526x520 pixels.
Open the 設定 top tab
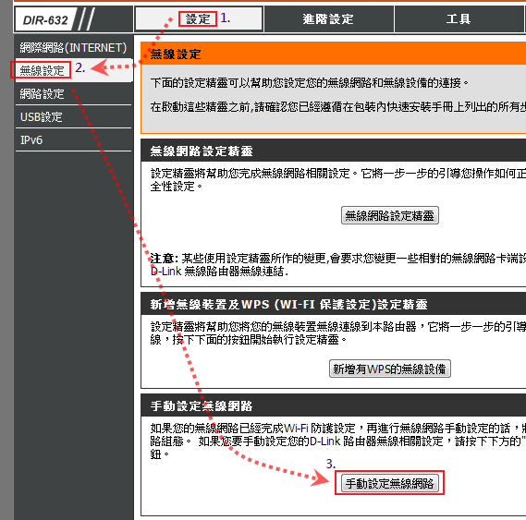click(x=198, y=19)
